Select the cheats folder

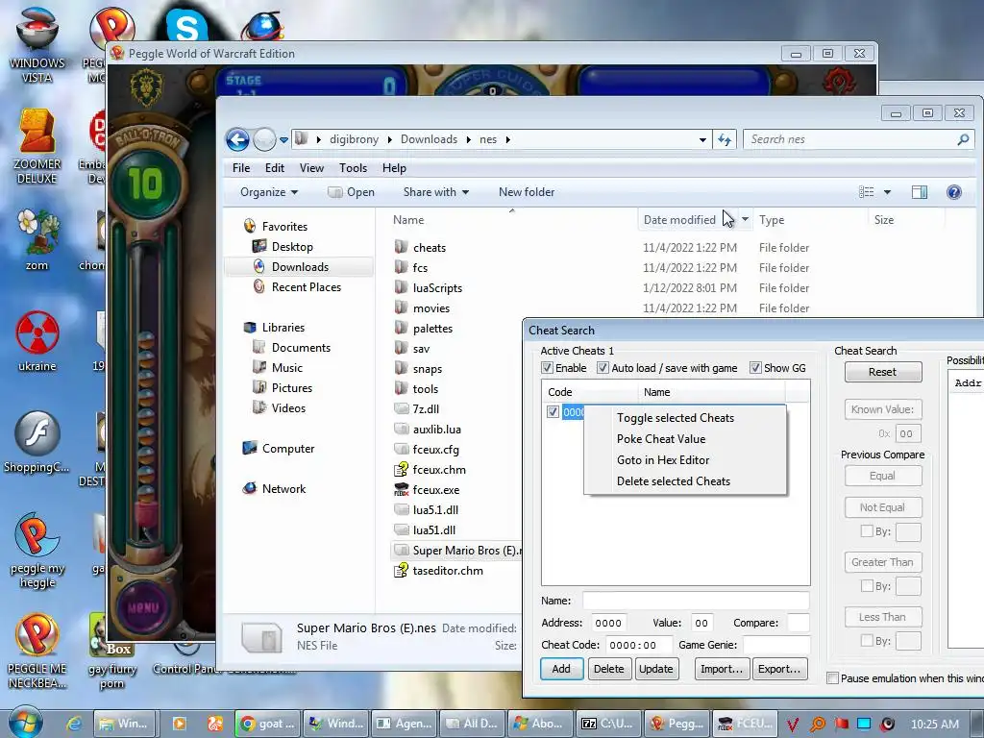coord(430,247)
